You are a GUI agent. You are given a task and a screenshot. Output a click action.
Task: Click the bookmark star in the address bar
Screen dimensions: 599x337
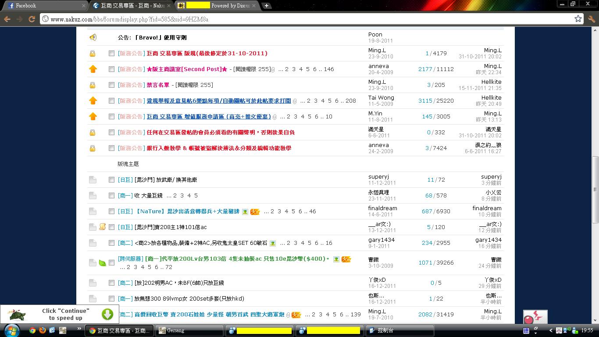578,19
